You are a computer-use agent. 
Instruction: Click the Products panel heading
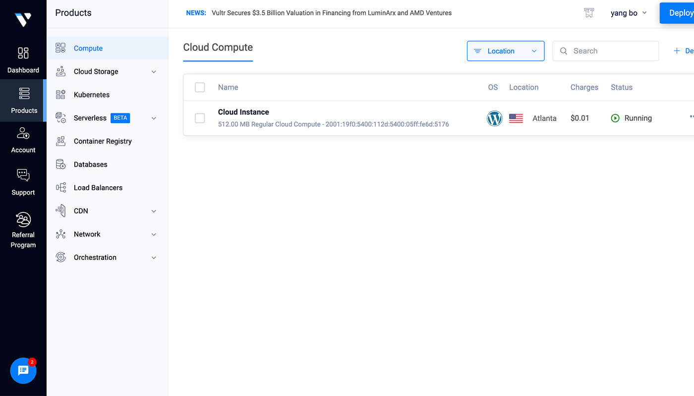pyautogui.click(x=73, y=13)
